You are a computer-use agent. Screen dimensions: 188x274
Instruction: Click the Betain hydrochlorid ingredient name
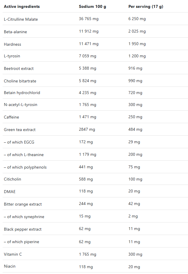click(22, 93)
